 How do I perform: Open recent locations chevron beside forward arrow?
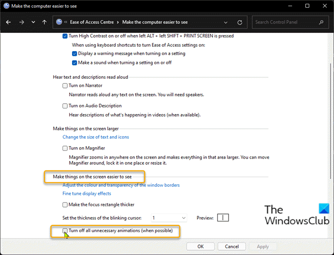click(x=33, y=22)
